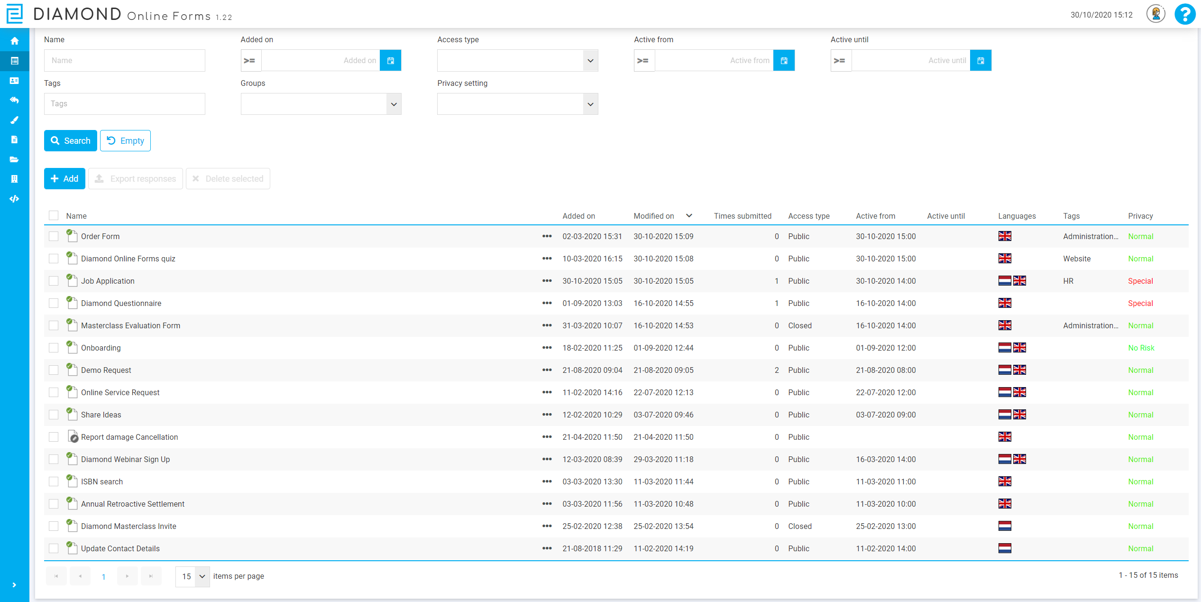This screenshot has width=1201, height=602.
Task: Click the organization building icon in sidebar
Action: point(15,179)
